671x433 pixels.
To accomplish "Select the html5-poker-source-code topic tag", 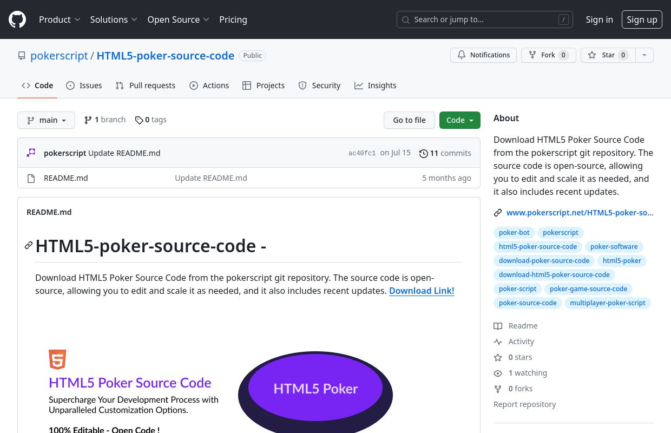I will [x=538, y=246].
